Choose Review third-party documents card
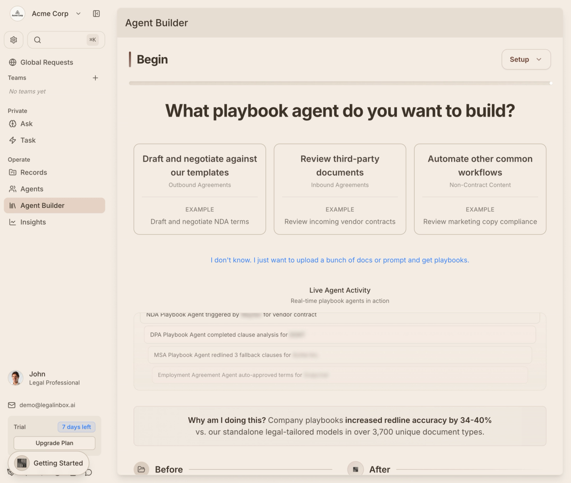571x483 pixels. point(340,189)
